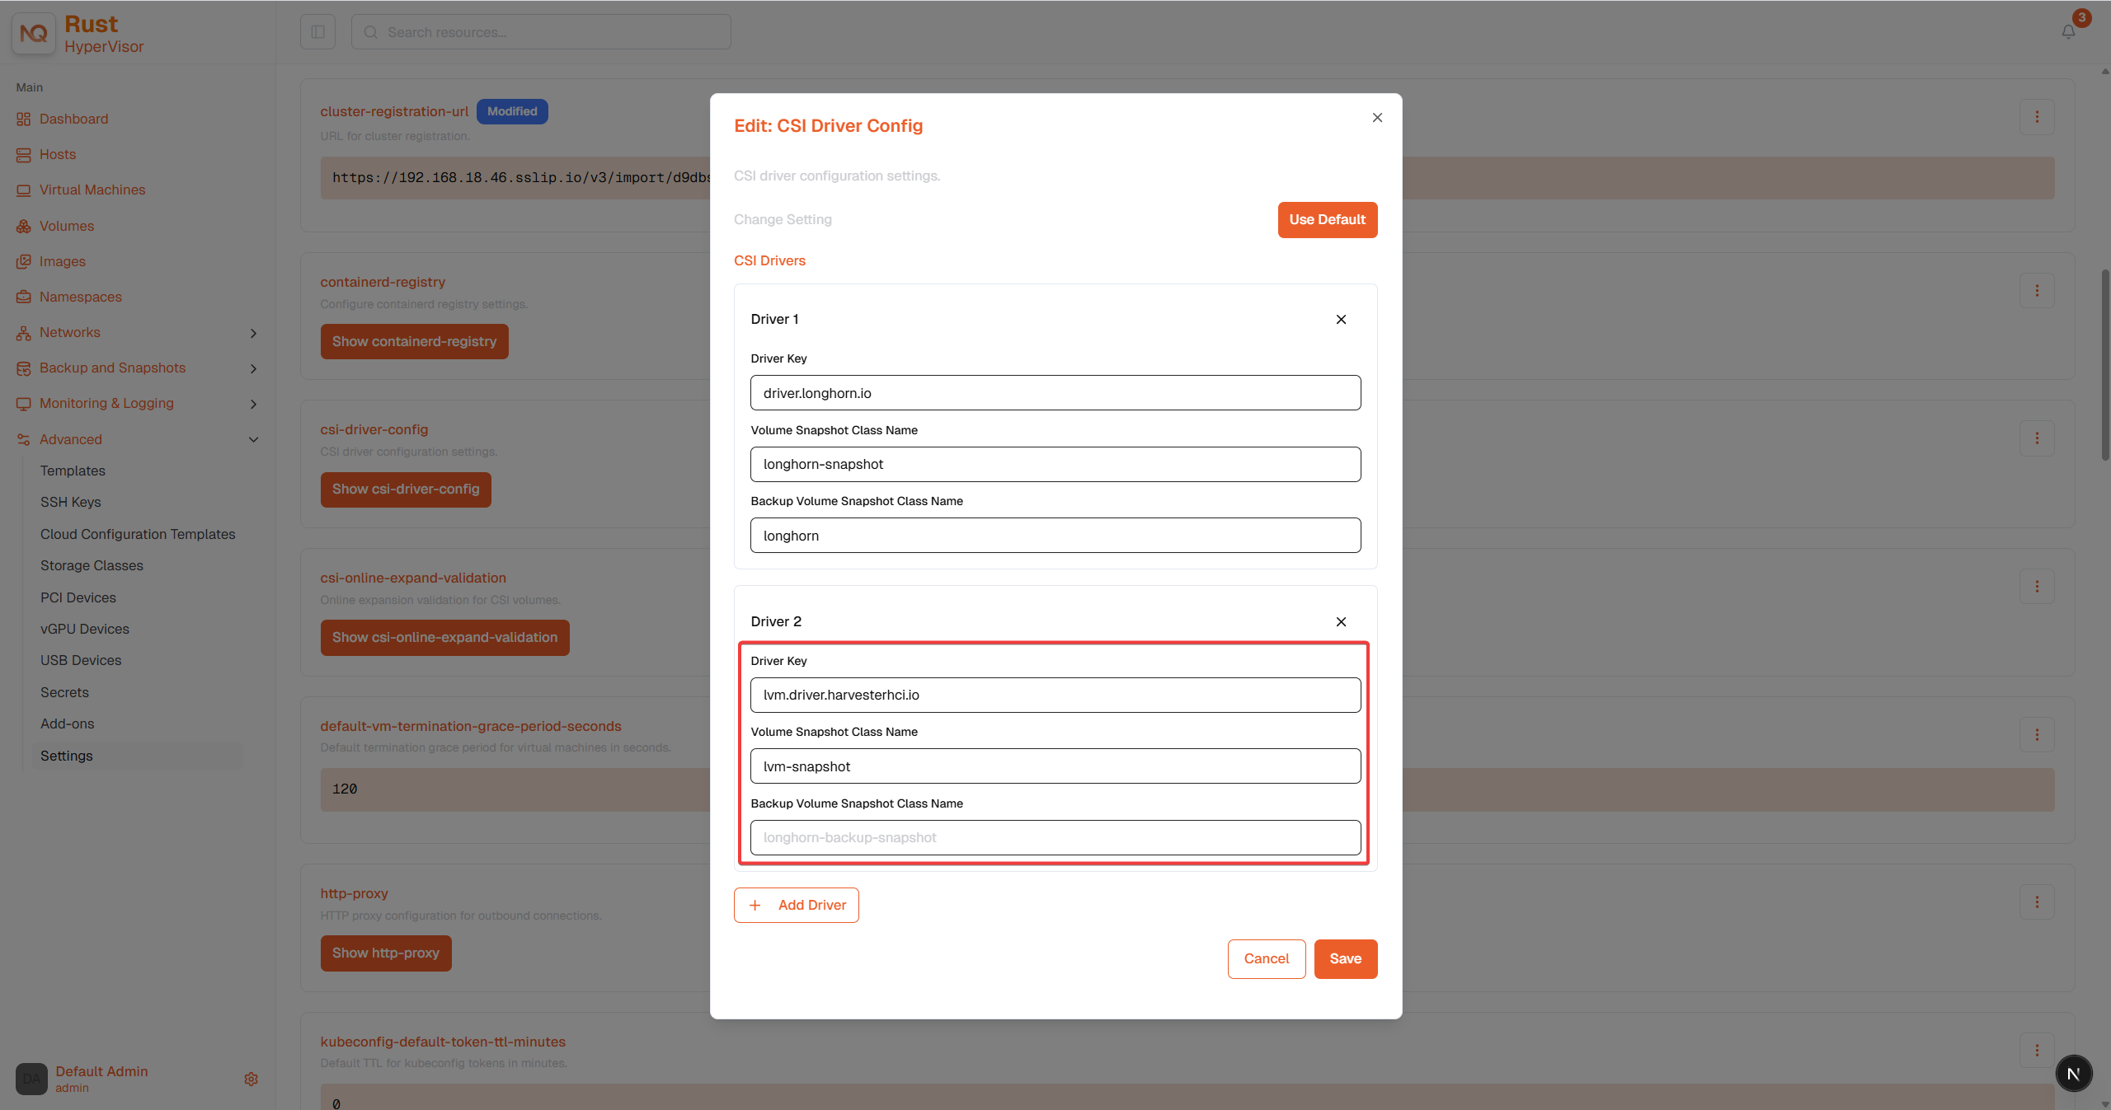This screenshot has height=1110, width=2111.
Task: Open the containerd-registry options menu
Action: tap(2037, 291)
